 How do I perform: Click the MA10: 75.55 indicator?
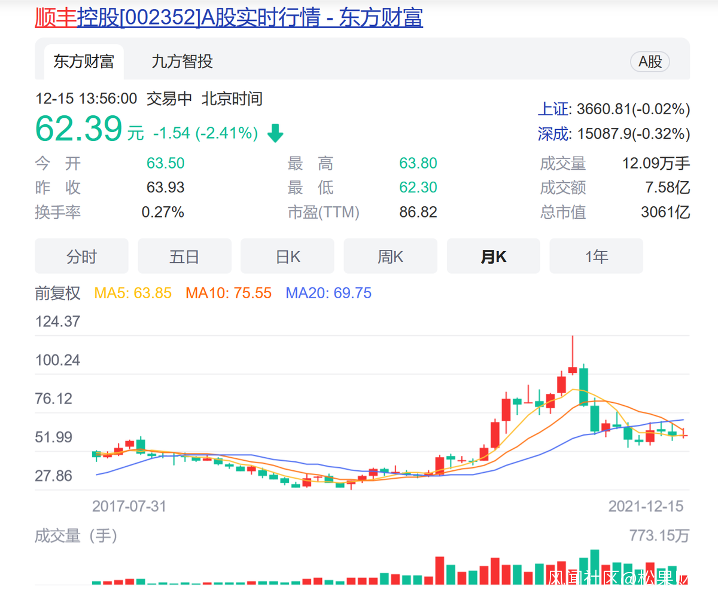click(229, 293)
